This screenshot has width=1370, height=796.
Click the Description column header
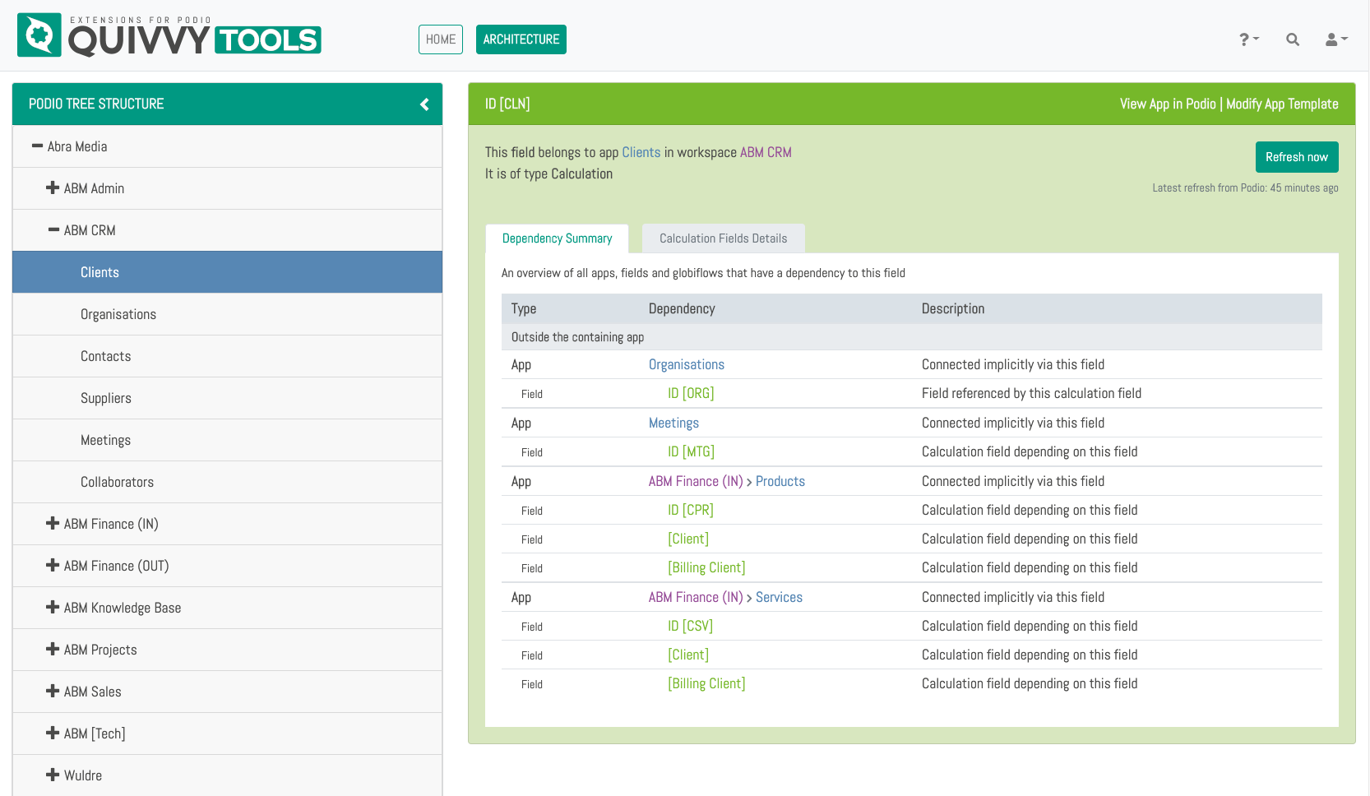(x=953, y=309)
